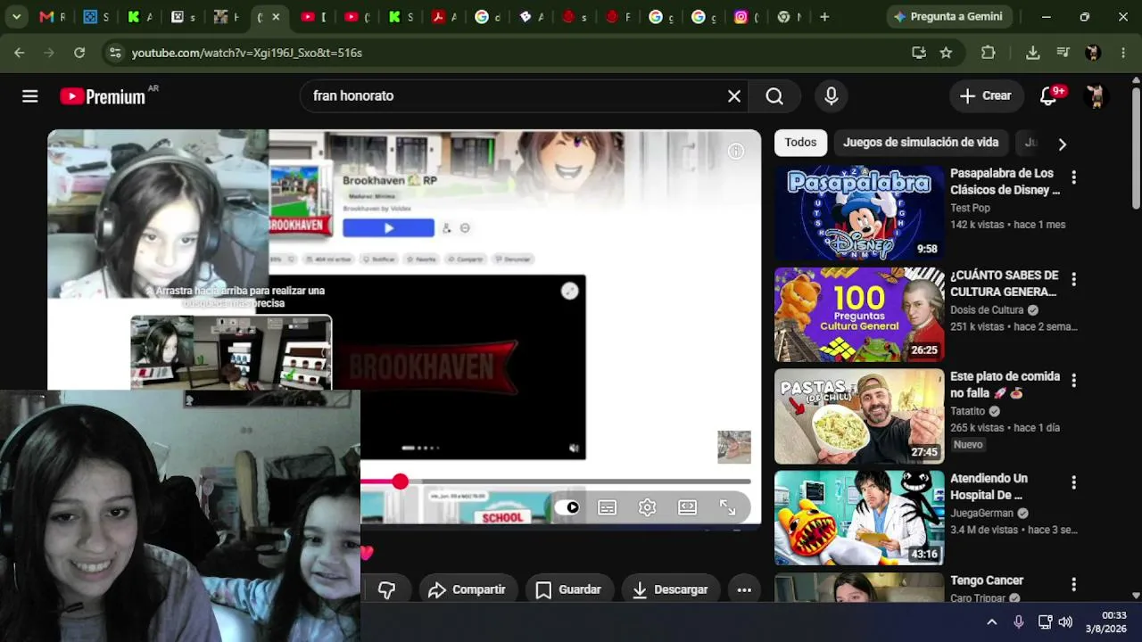Start voice search with the microphone
Viewport: 1142px width, 642px height.
click(832, 96)
